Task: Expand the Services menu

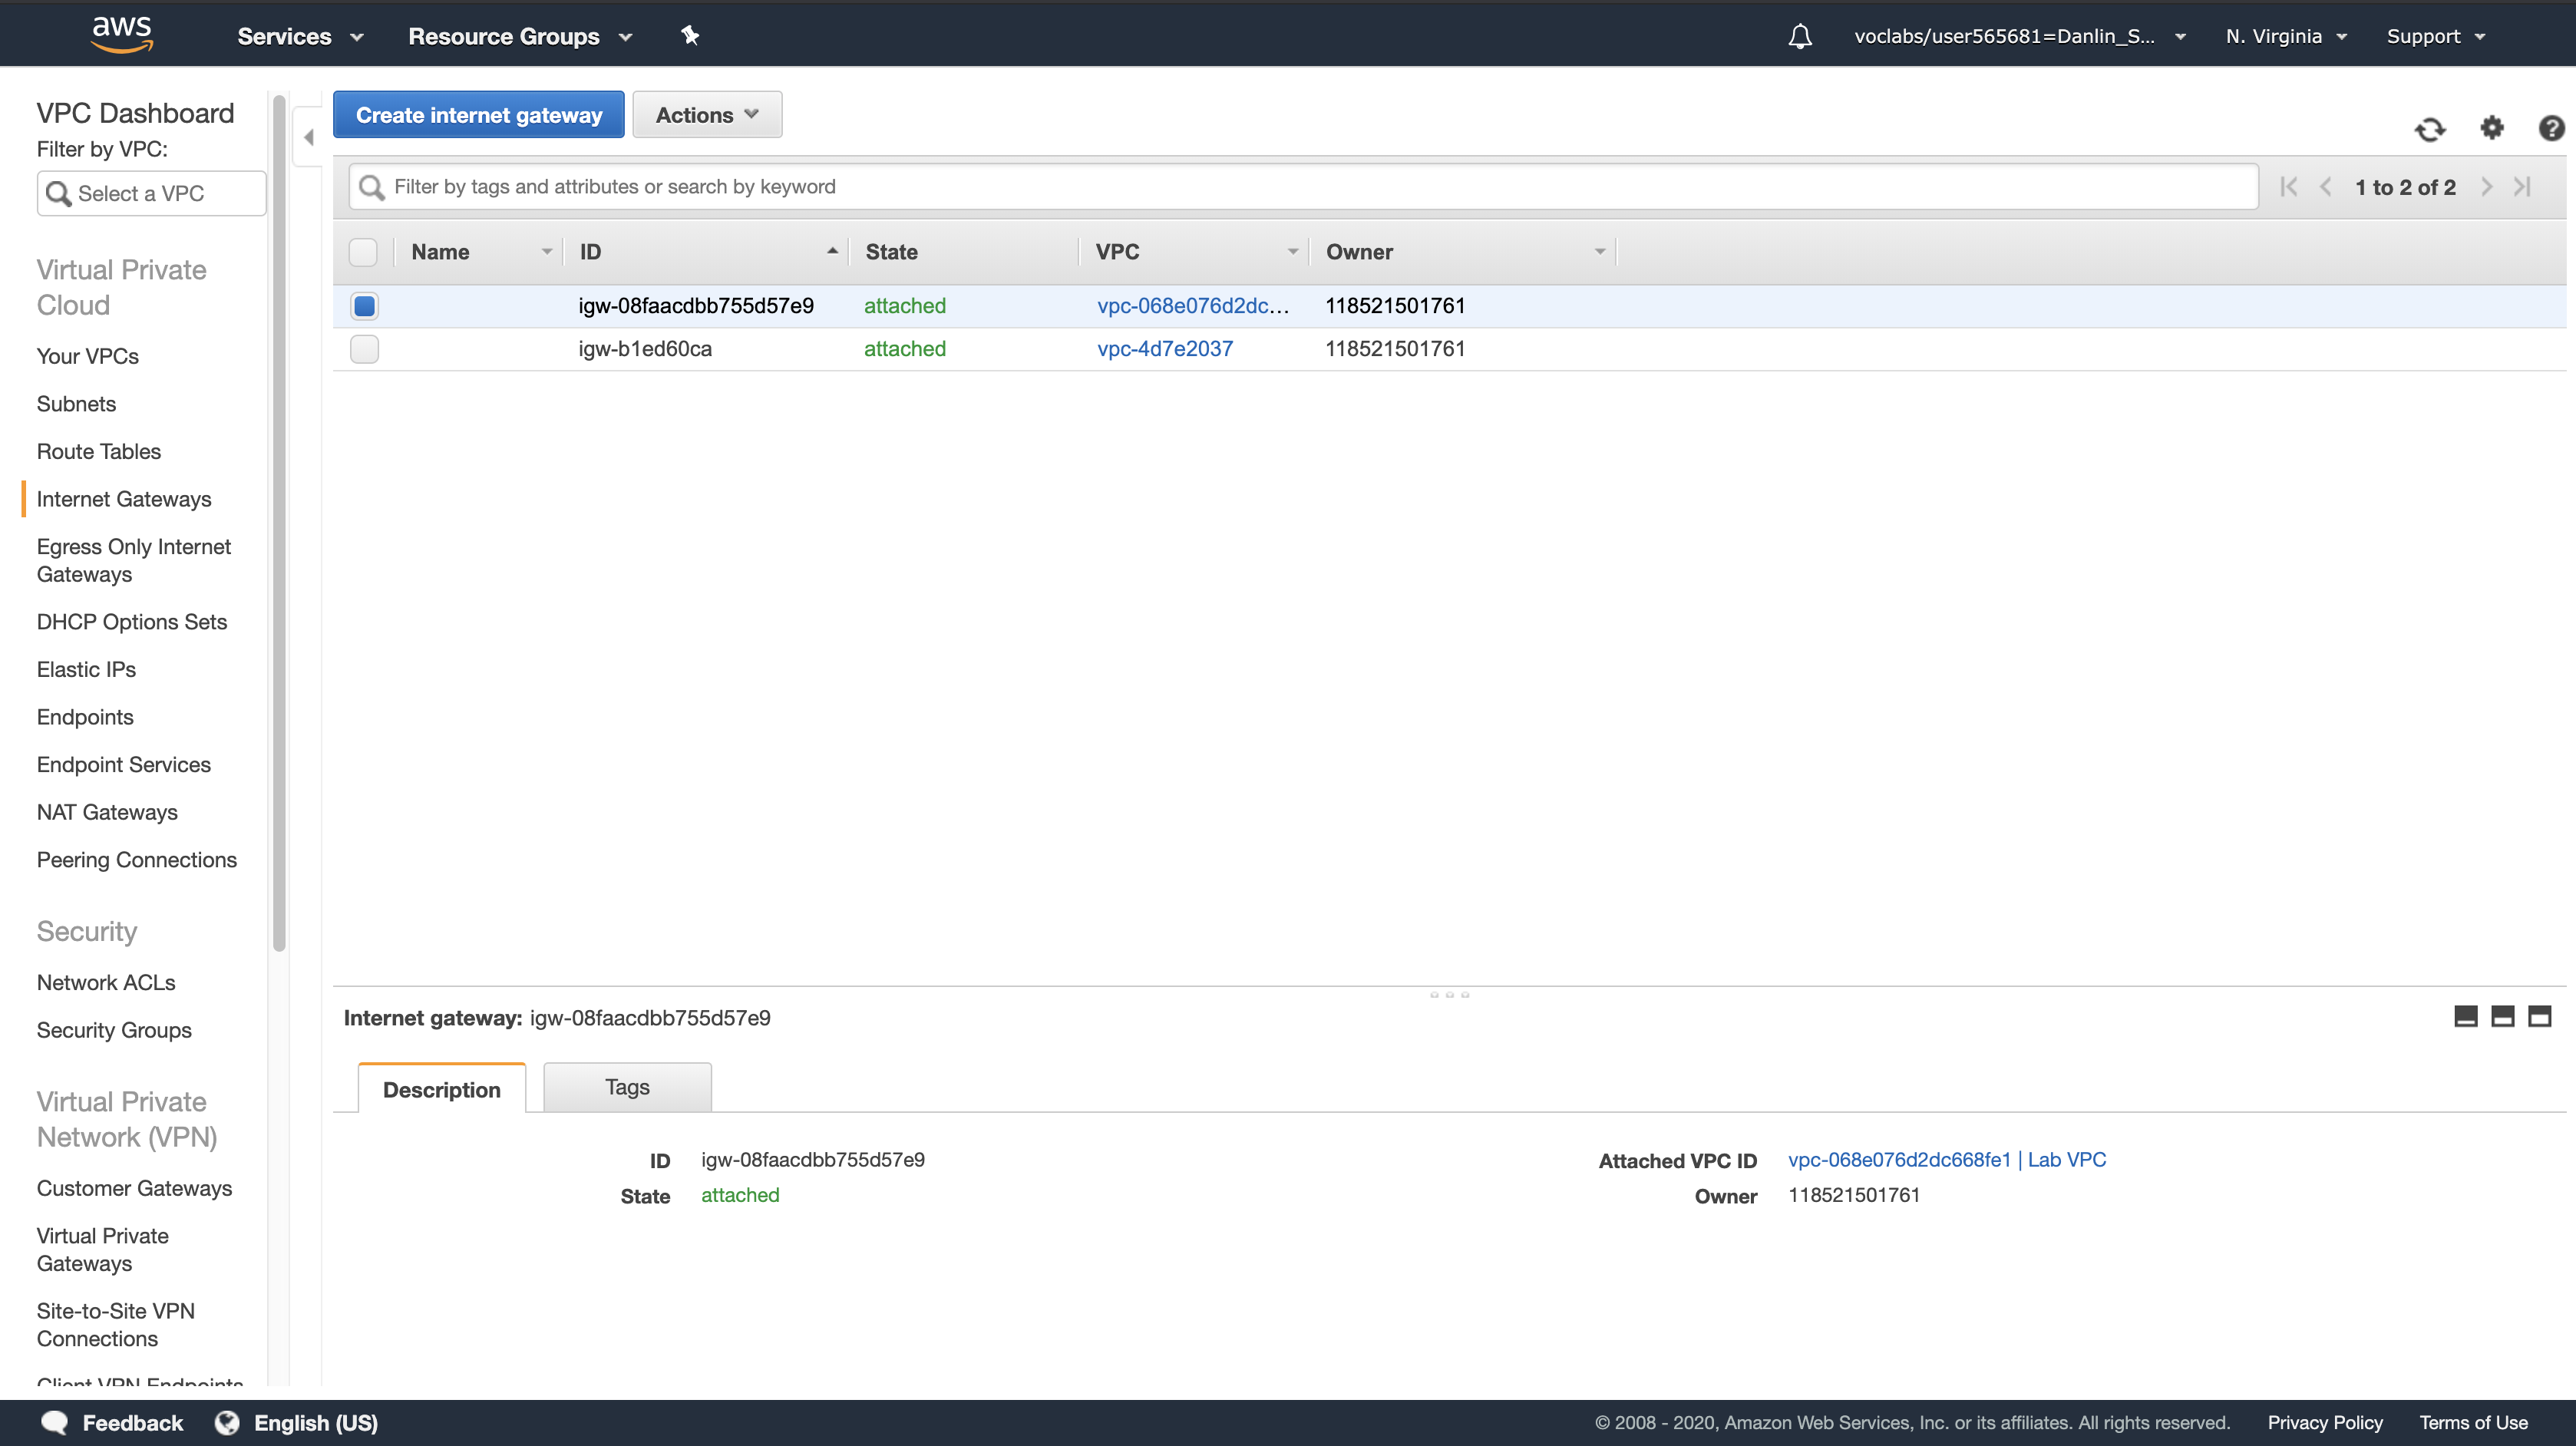Action: click(299, 37)
